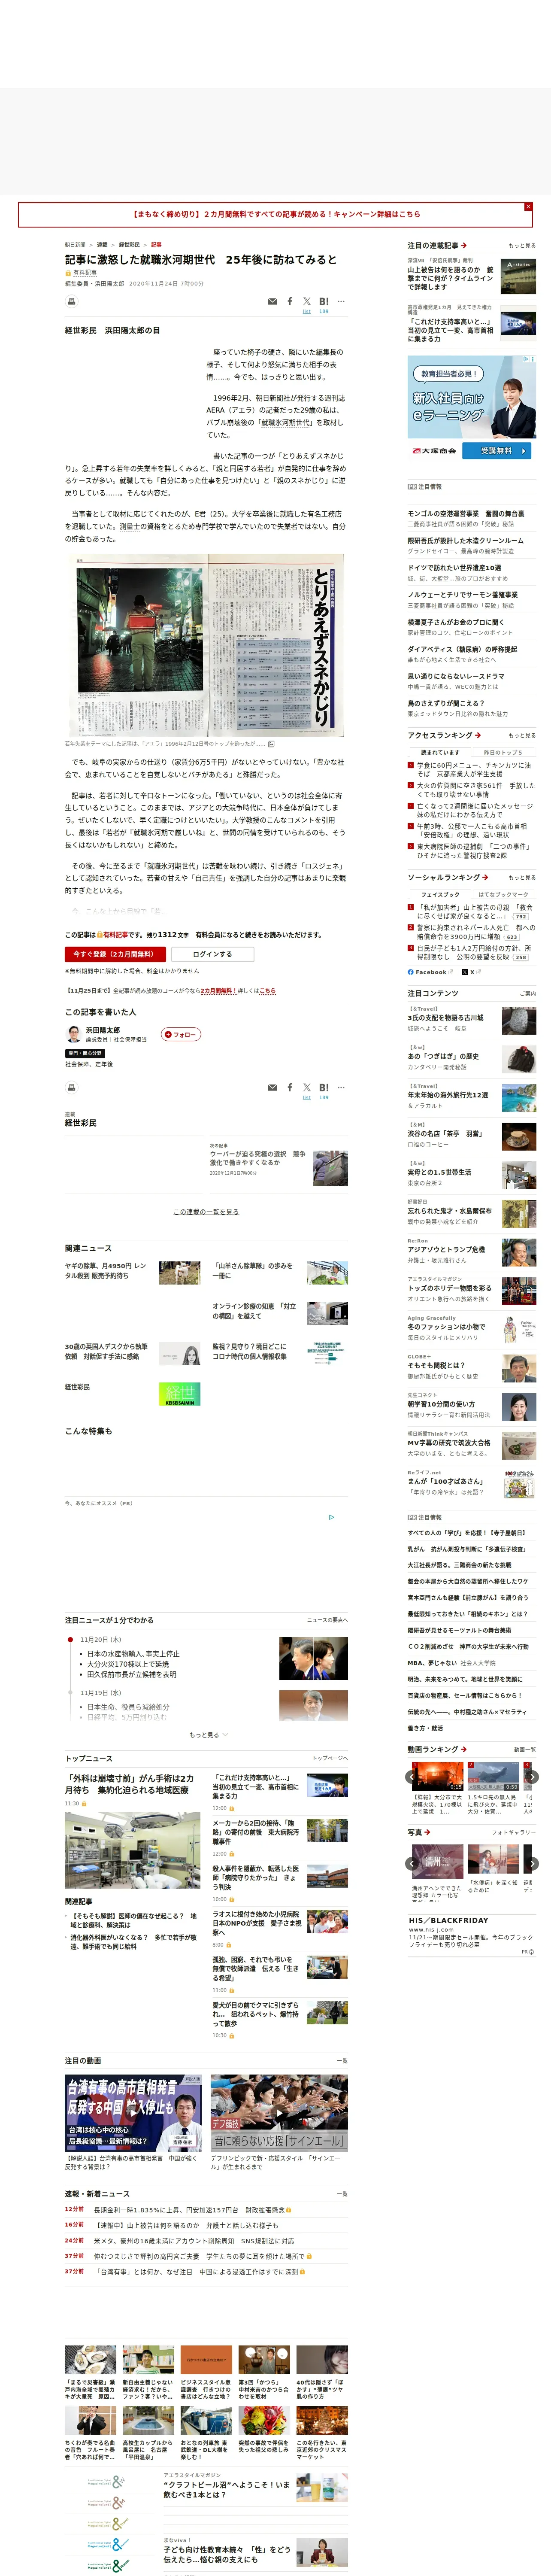The height and width of the screenshot is (2576, 551).
Task: Click この連載の一覧を見る link
Action: (x=206, y=1211)
